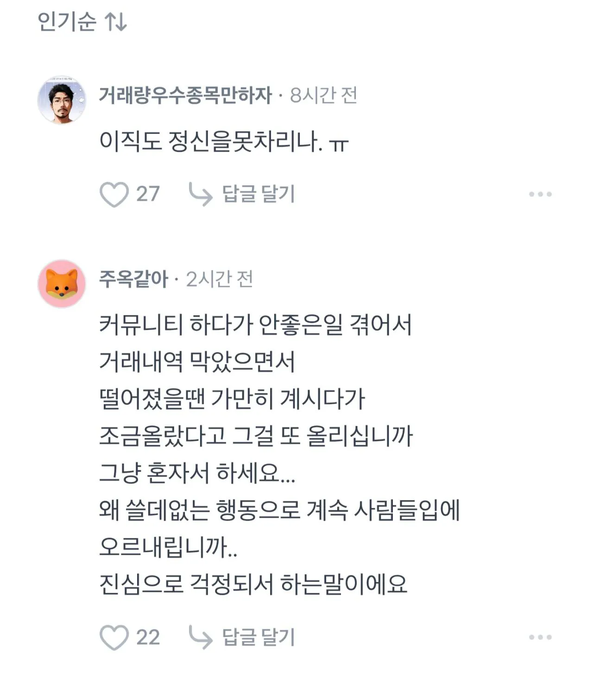This screenshot has width=593, height=682.
Task: Open the username 주옥같아
Action: pyautogui.click(x=133, y=279)
